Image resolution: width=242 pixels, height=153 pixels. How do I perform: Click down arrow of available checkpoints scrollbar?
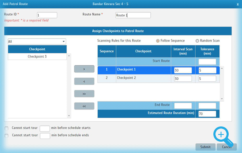69,116
